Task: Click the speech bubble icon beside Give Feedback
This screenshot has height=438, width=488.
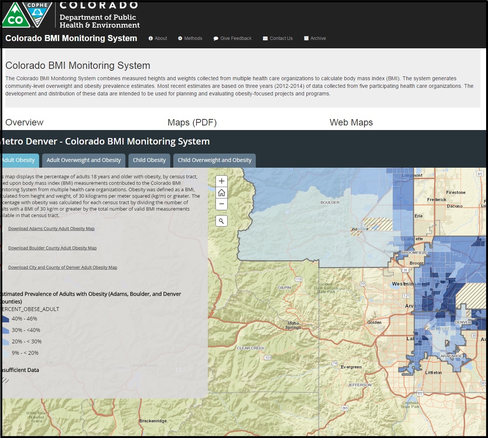Action: (216, 38)
